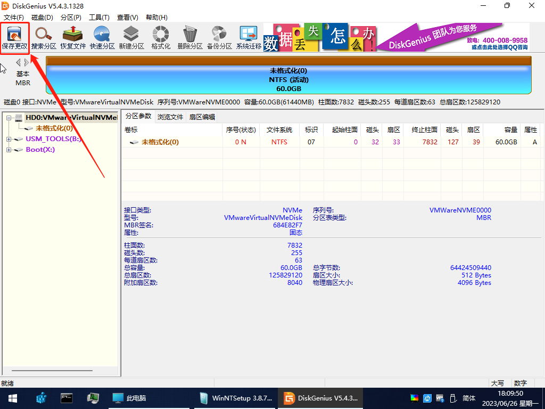The height and width of the screenshot is (409, 545).
Task: Click the monitor tool taskbar icon
Action: (93, 398)
